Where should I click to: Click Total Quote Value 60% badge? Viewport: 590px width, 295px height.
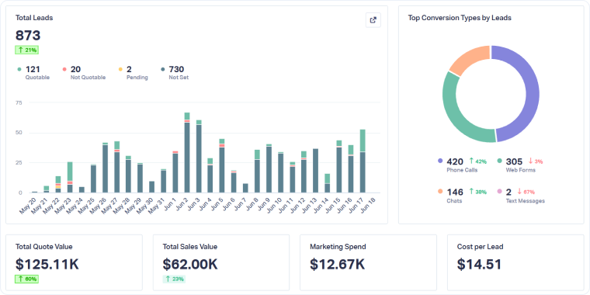point(26,279)
